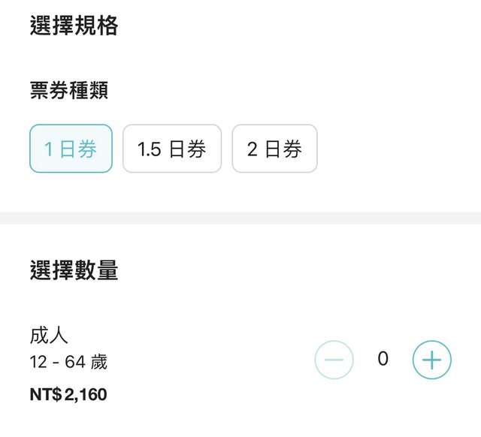
Task: Click the 票券種類 label
Action: pos(69,91)
